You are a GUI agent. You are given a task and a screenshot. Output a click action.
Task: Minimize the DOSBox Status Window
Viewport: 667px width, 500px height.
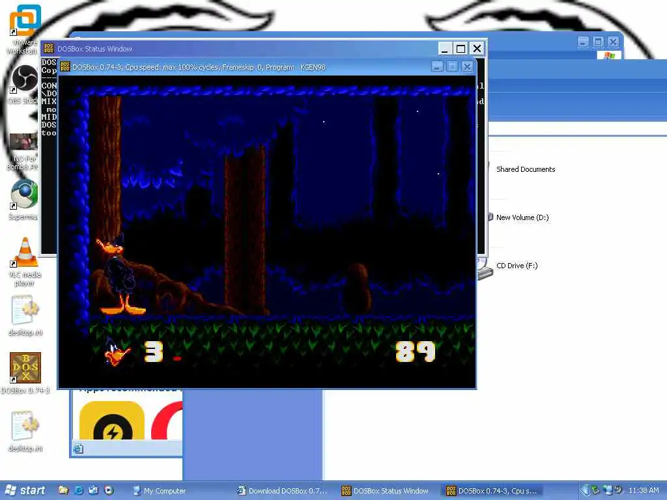click(444, 48)
